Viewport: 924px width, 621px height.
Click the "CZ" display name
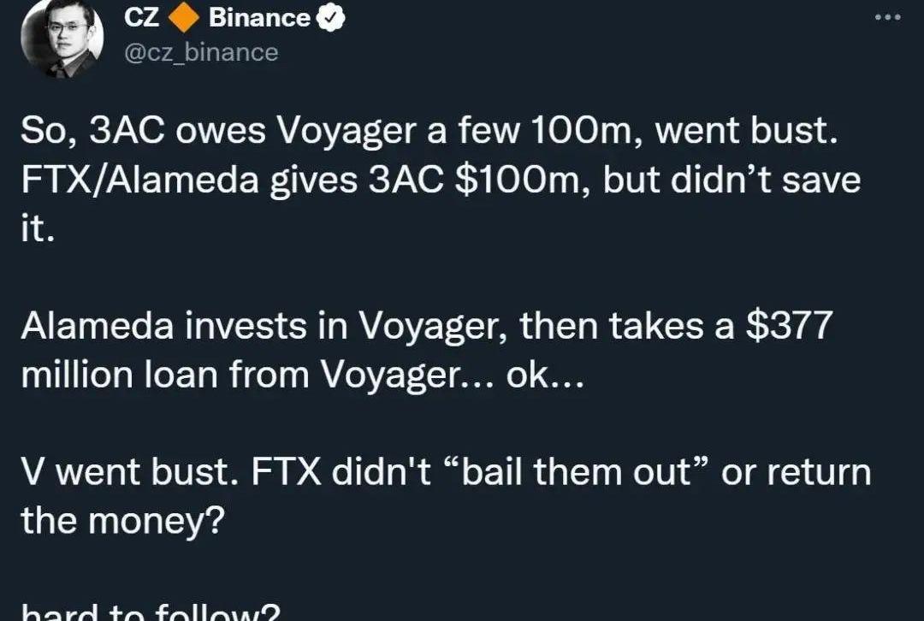(142, 18)
